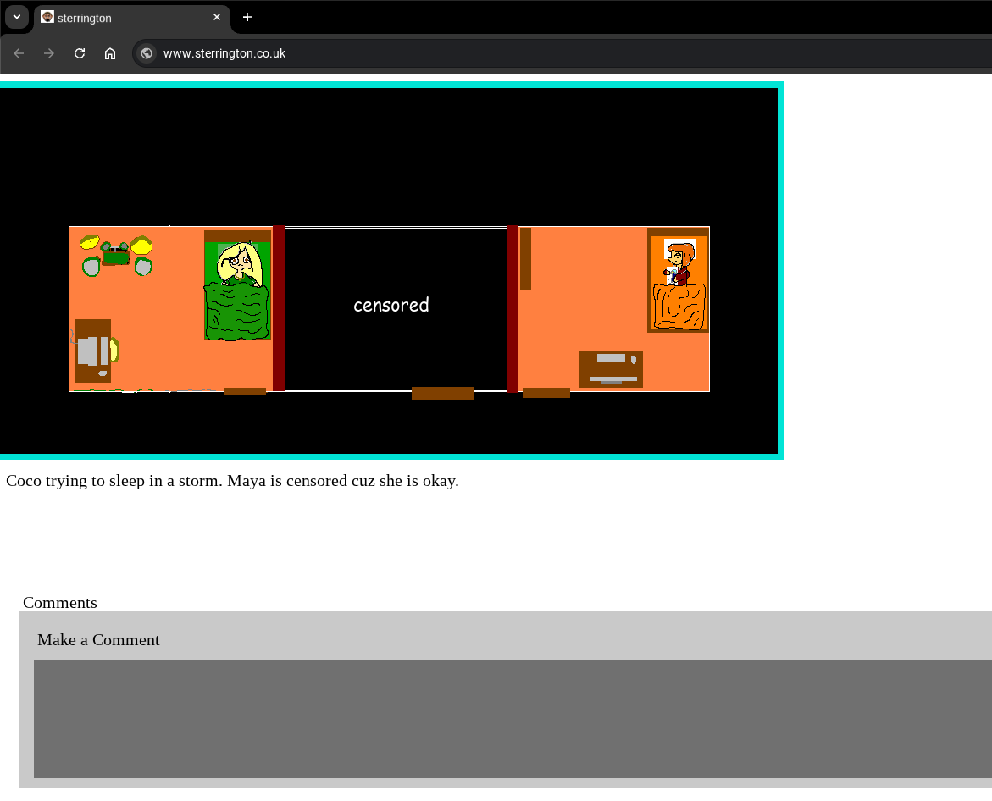View site information icon in address bar
Image resolution: width=992 pixels, height=801 pixels.
147,53
